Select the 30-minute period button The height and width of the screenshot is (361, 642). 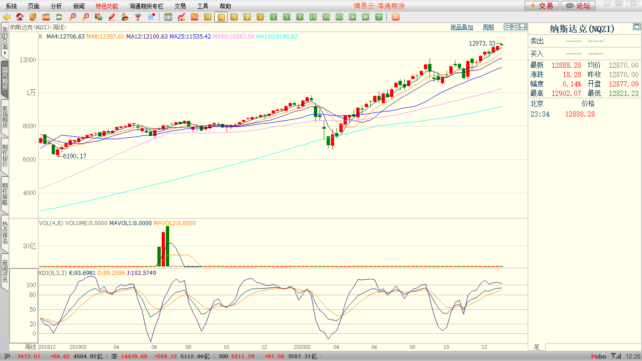[326, 17]
